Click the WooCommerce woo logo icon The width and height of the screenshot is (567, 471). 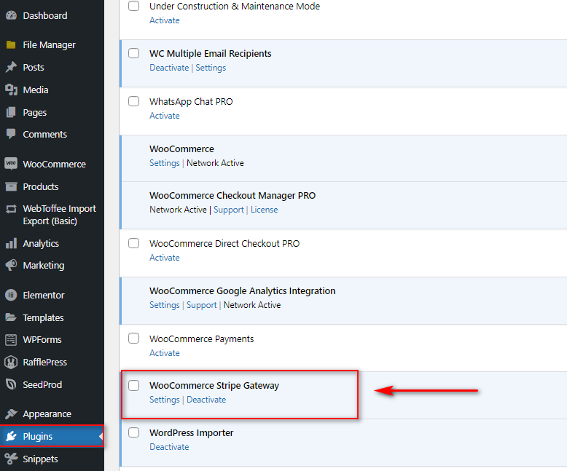point(11,164)
